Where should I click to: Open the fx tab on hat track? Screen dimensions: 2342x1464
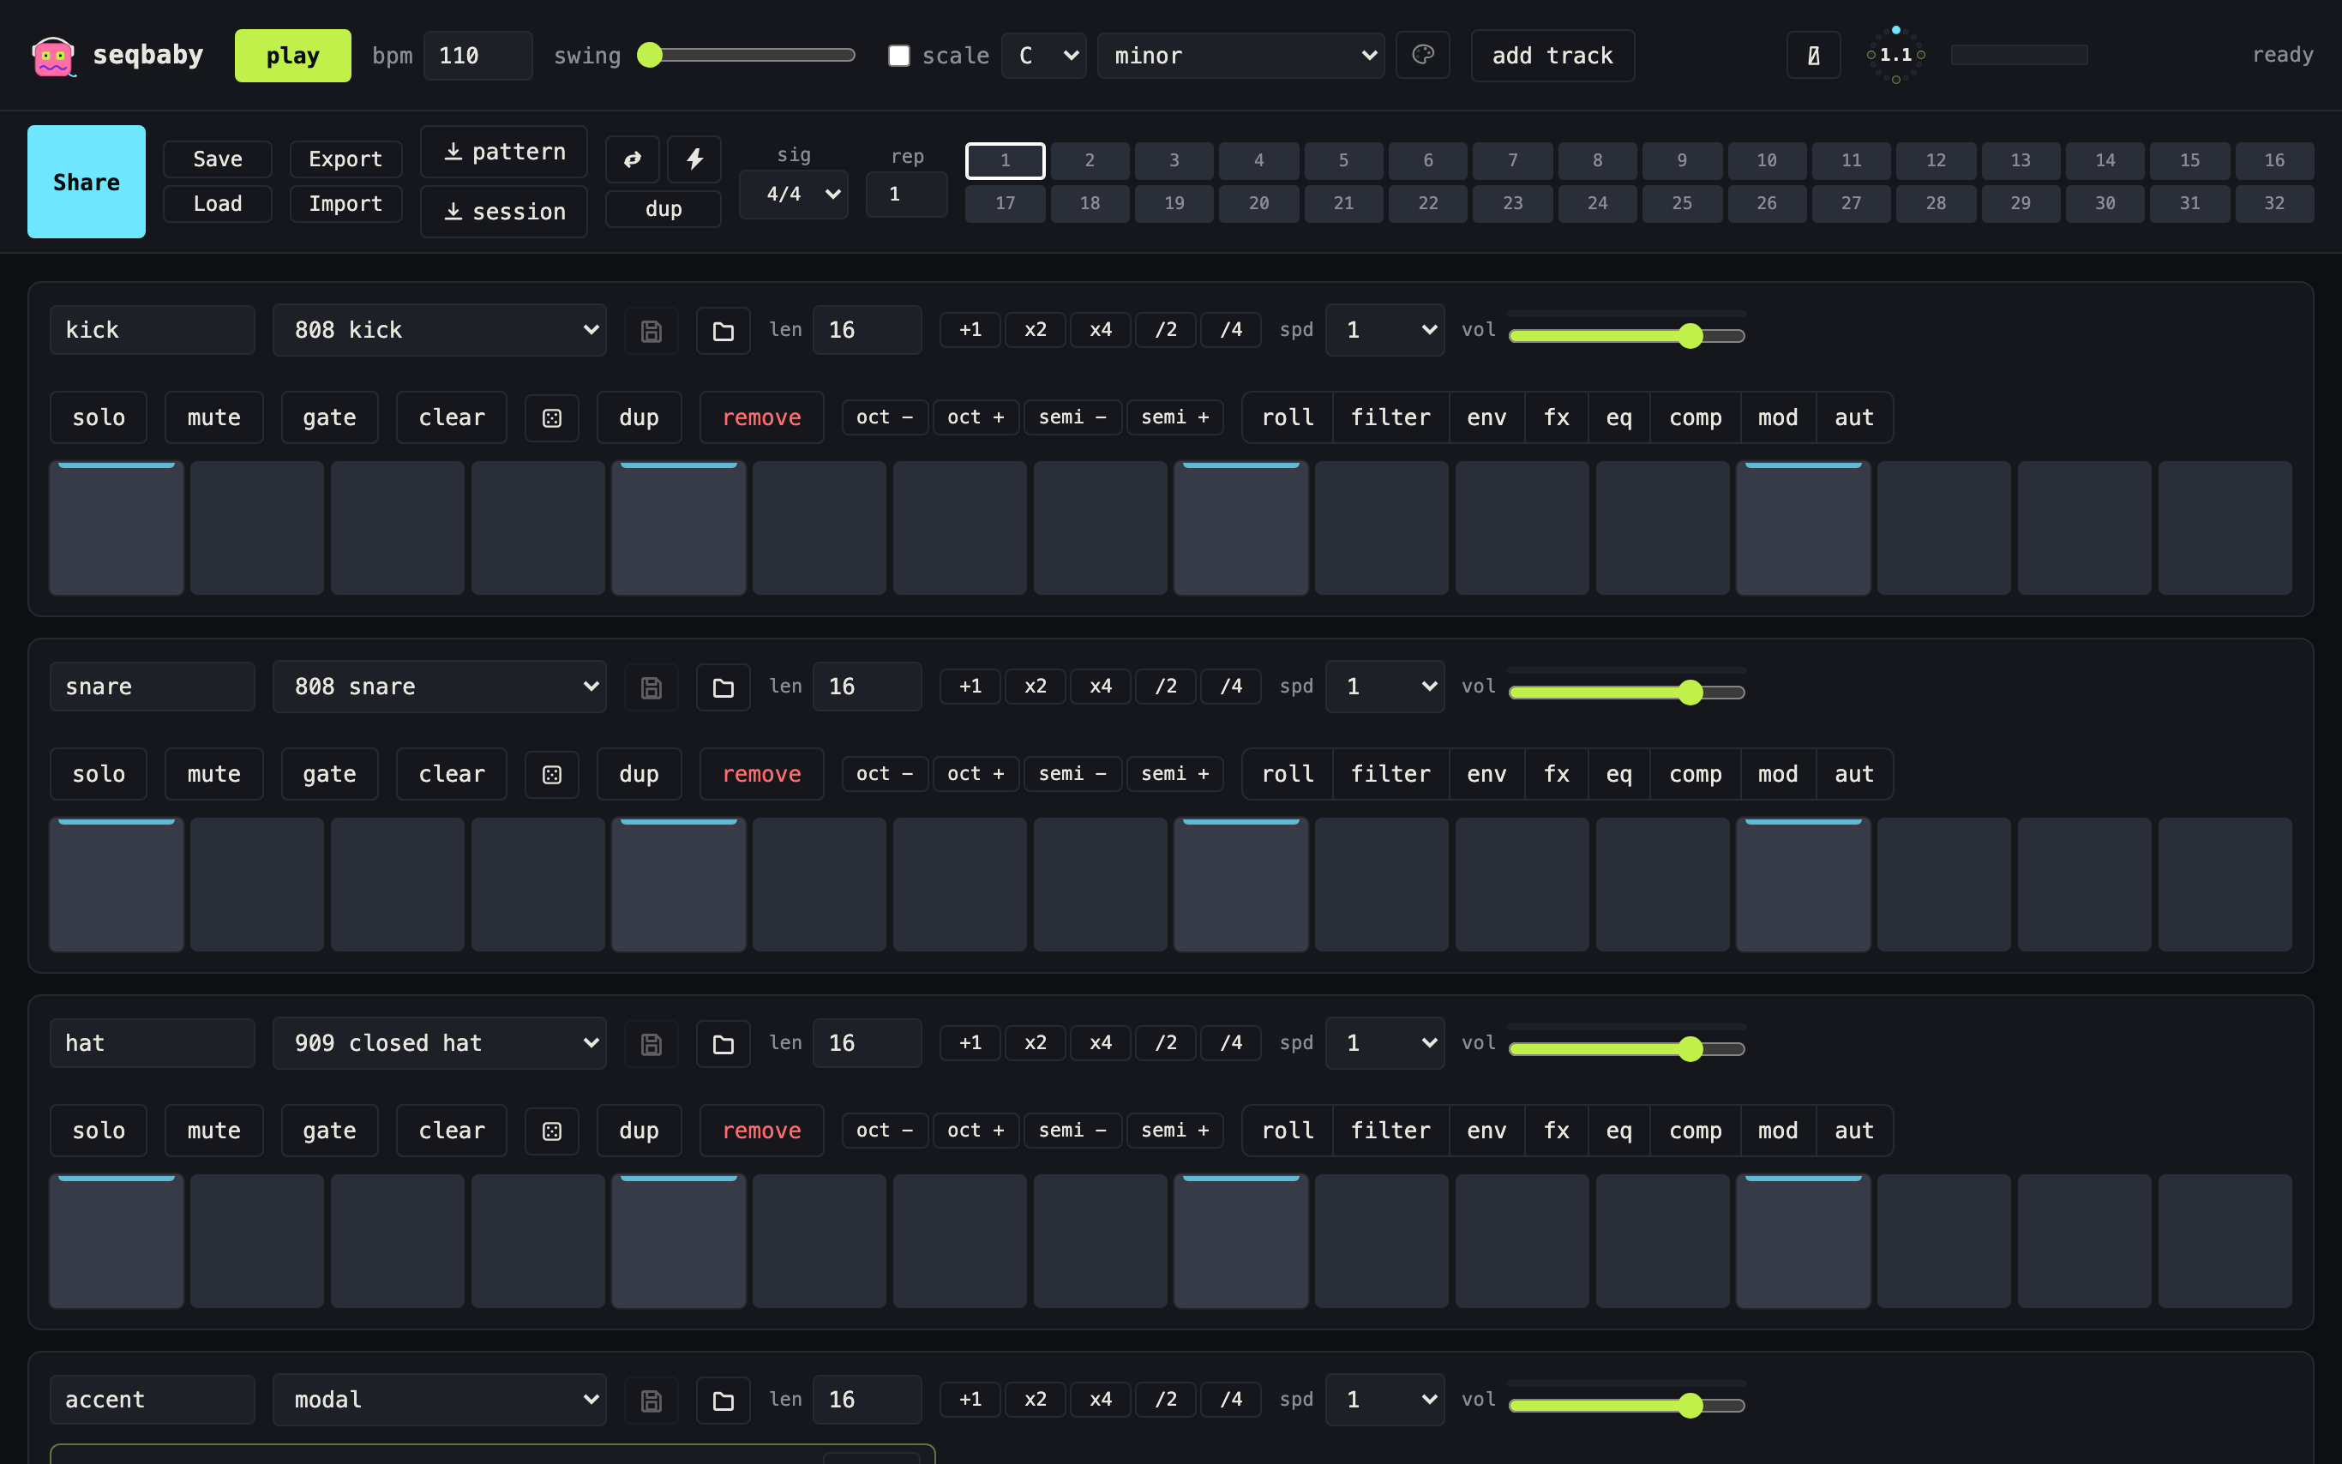tap(1556, 1130)
